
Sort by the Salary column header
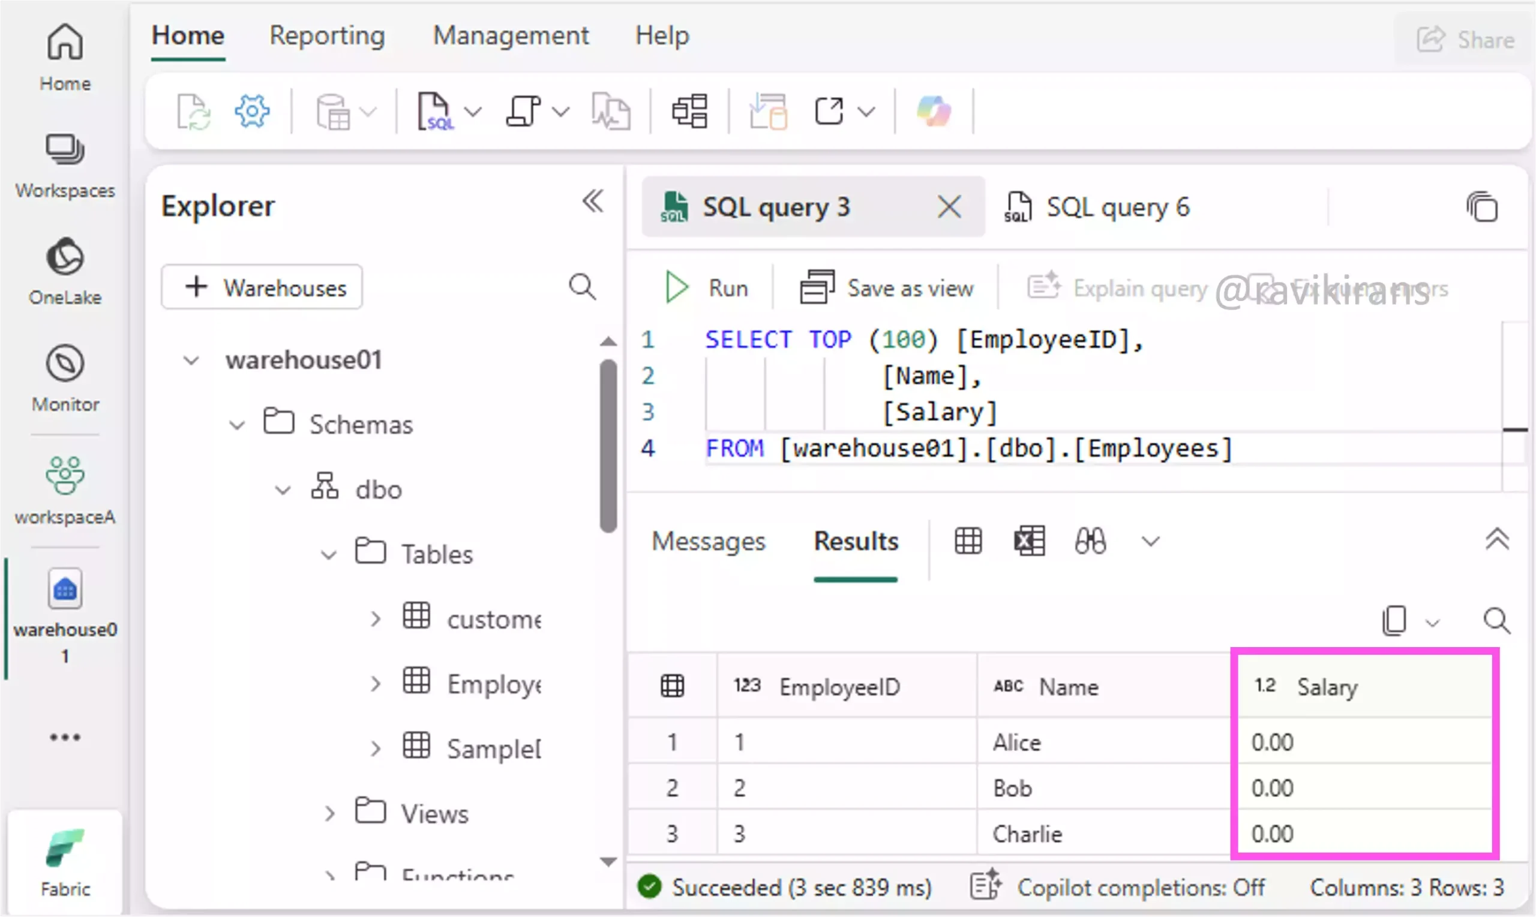click(1365, 686)
